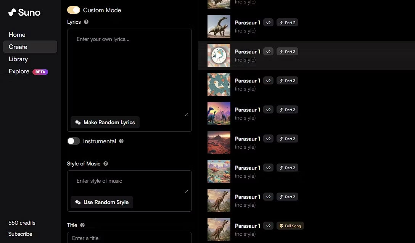
Task: Toggle Custom Mode off
Action: click(x=74, y=10)
